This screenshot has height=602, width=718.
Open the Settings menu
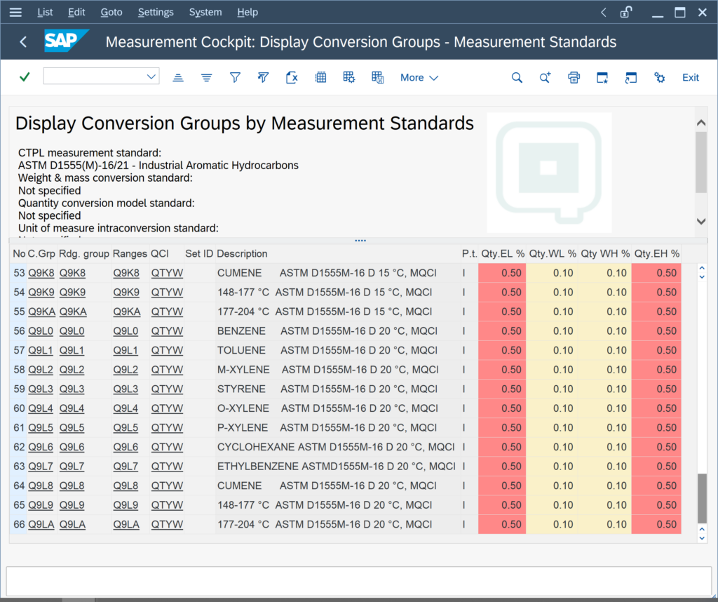(x=156, y=13)
